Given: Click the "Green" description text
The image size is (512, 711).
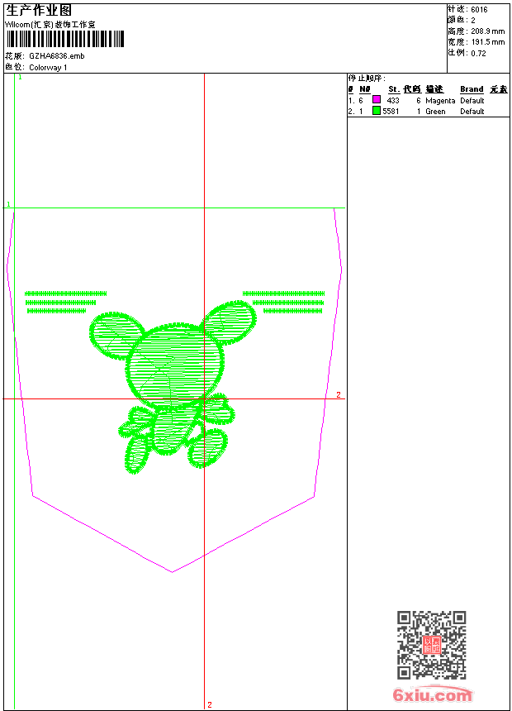Looking at the screenshot, I should click(435, 112).
